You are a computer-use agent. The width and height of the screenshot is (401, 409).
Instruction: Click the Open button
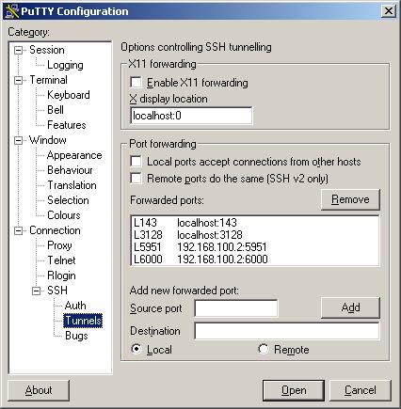point(294,390)
